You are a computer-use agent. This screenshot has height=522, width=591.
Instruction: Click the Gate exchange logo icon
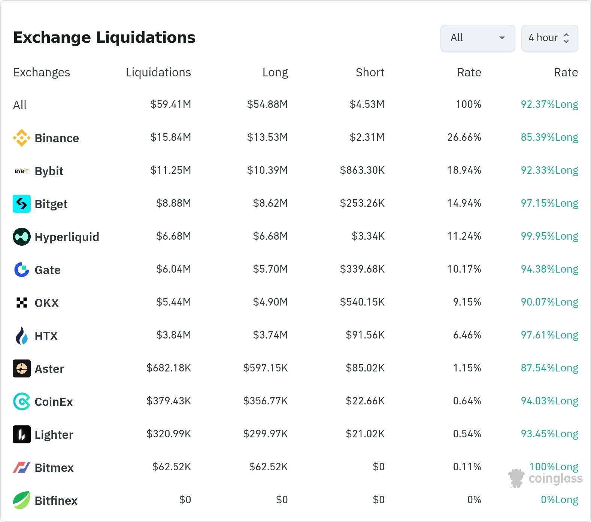point(22,270)
